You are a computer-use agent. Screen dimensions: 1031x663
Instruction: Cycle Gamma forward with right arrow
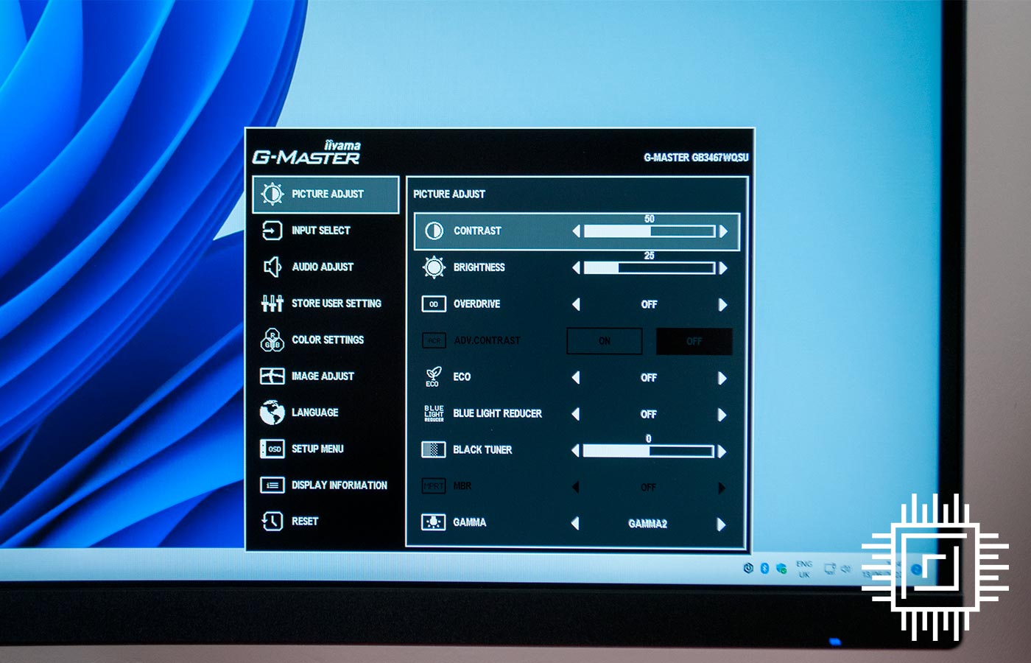coord(721,524)
